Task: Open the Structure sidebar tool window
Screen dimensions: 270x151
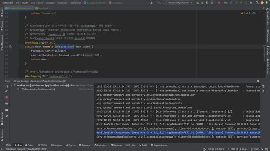Action: tap(2, 135)
